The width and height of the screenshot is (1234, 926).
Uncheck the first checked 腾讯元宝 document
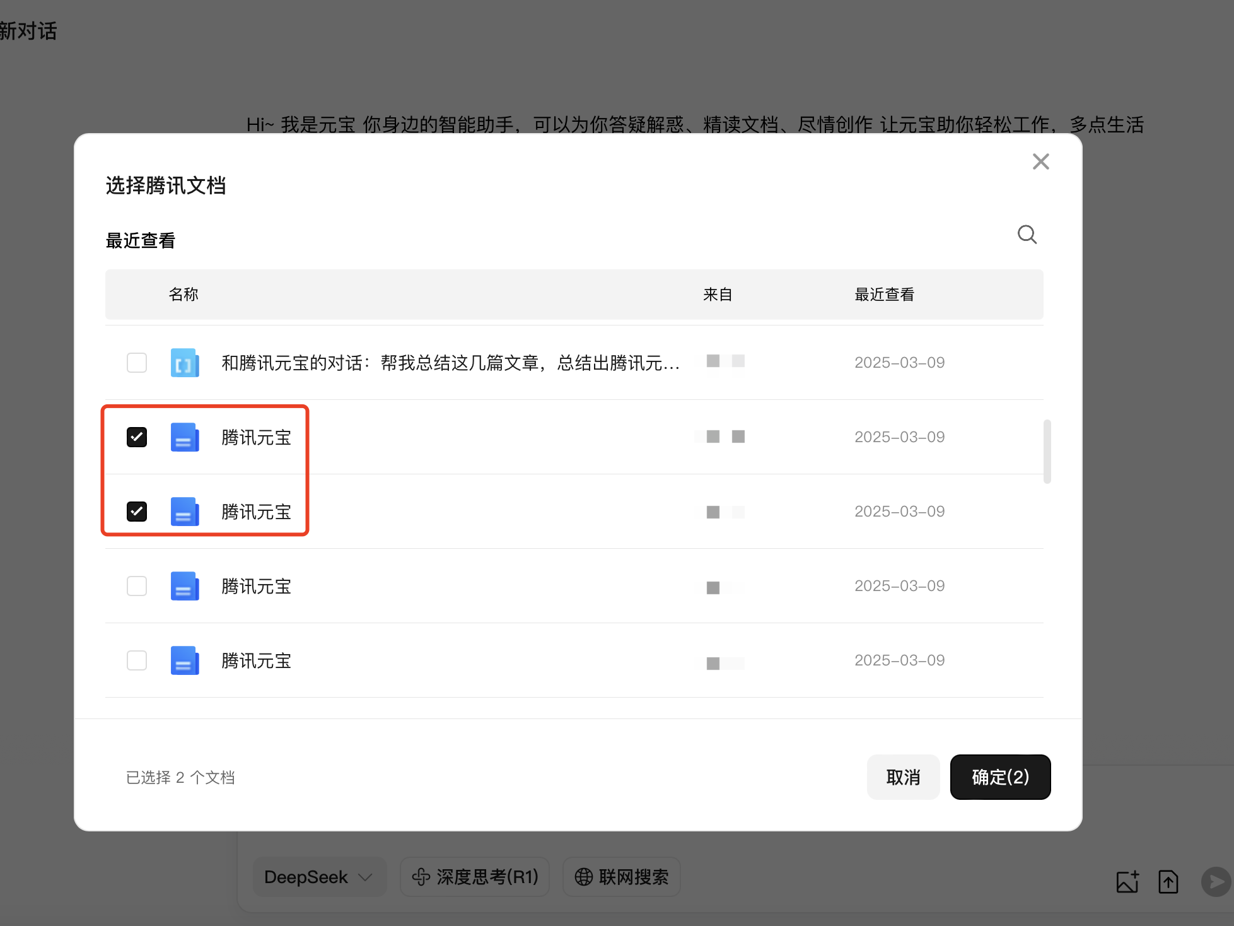click(x=137, y=437)
